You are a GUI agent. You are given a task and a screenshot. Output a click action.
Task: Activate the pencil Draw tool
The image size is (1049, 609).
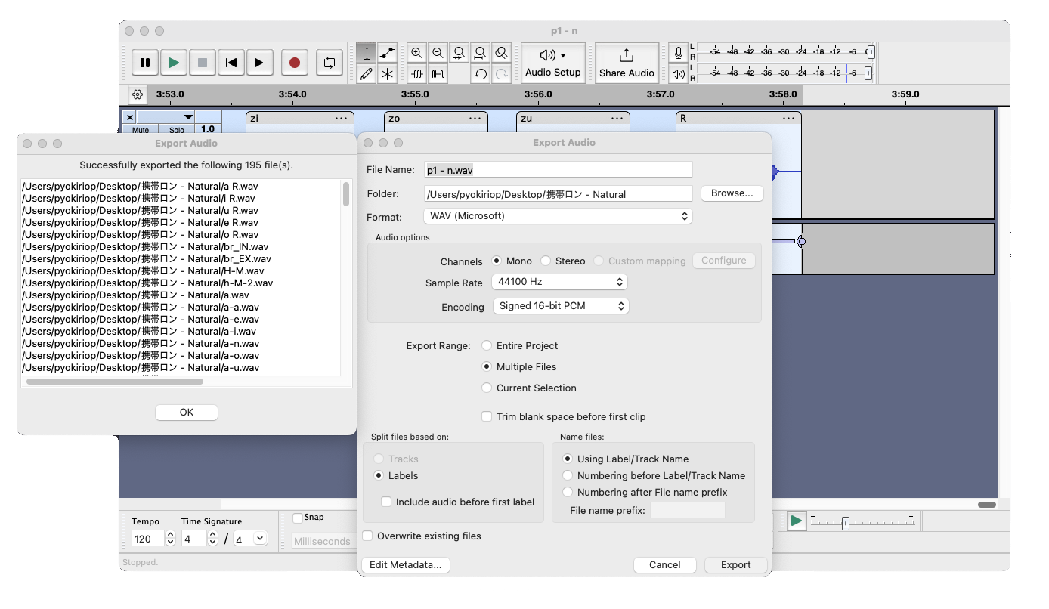click(x=367, y=73)
